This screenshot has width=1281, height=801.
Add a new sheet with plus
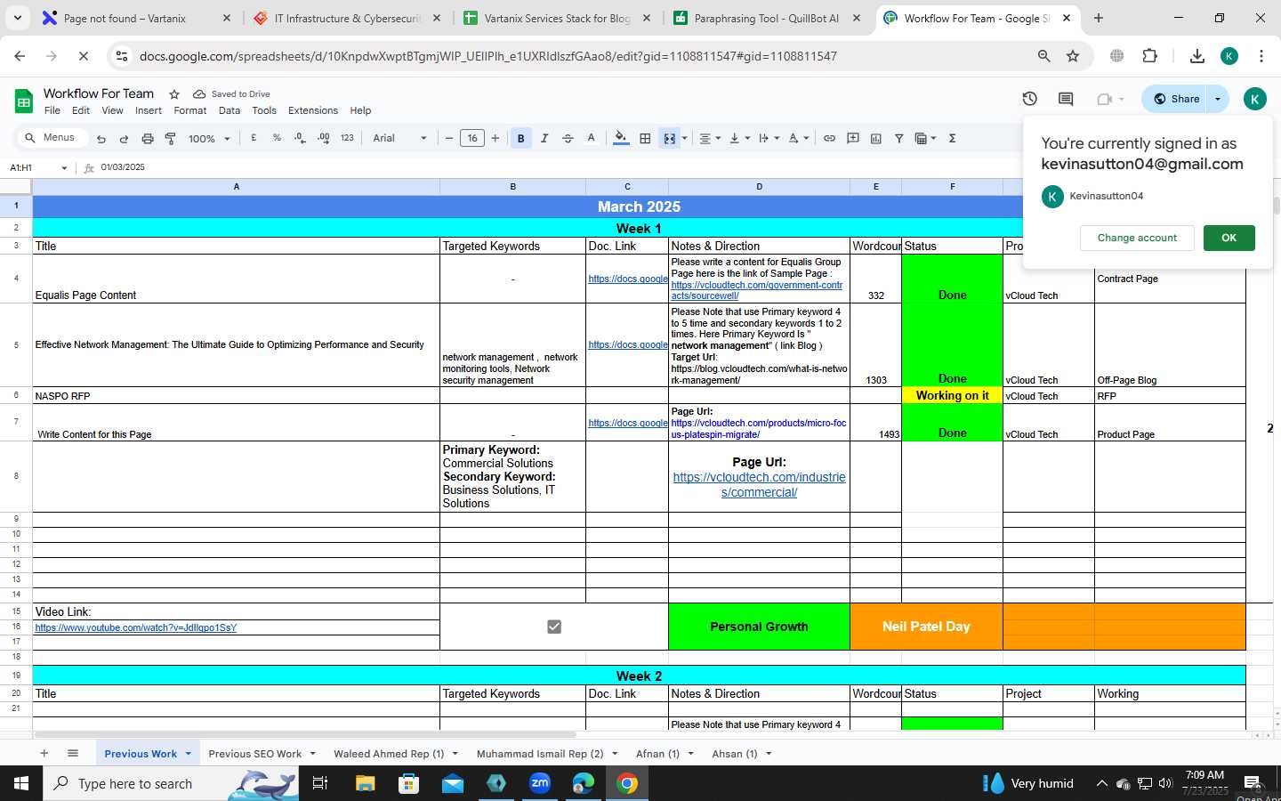pos(44,753)
